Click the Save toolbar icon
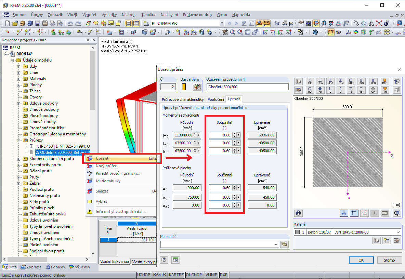The image size is (405, 279). coord(37,23)
